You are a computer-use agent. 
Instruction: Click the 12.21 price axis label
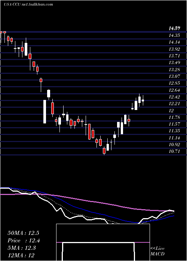point(174,104)
